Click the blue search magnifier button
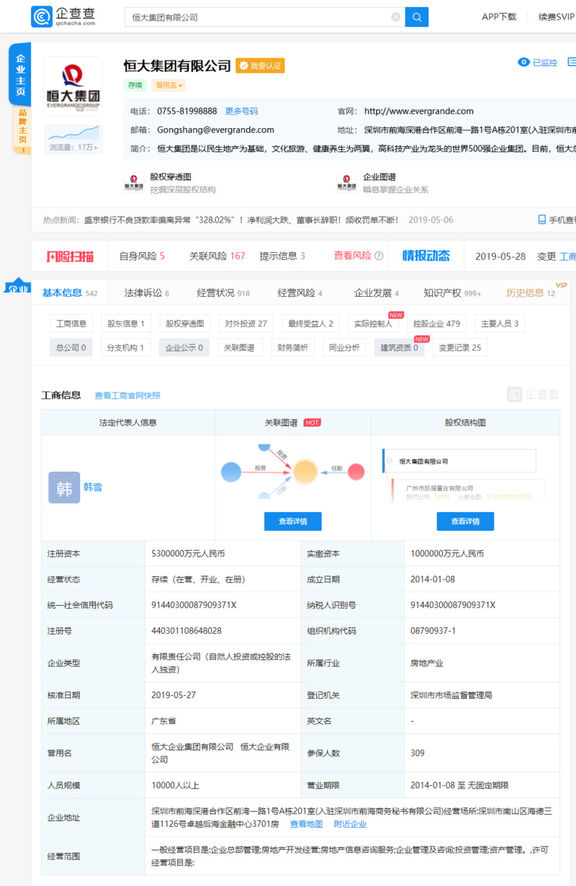 417,17
